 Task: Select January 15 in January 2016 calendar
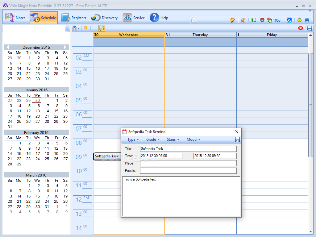click(56, 111)
